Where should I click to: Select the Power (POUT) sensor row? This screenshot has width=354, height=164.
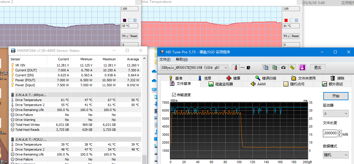click(75, 80)
